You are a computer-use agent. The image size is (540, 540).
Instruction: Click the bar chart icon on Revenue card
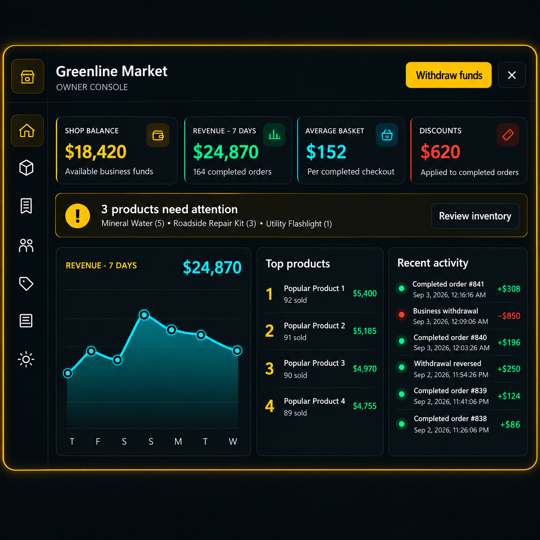click(274, 135)
